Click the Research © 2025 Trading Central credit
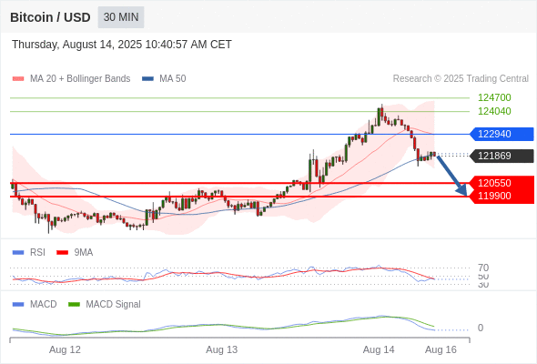537x364 pixels. (461, 79)
